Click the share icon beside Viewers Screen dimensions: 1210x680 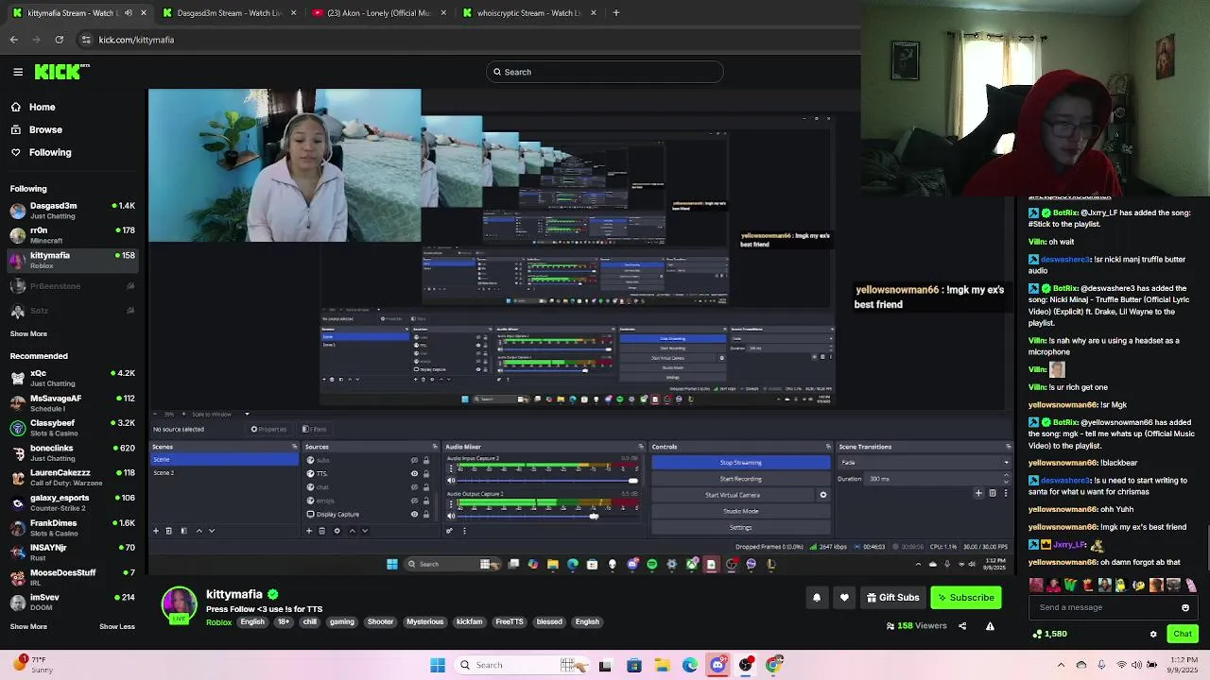point(962,626)
